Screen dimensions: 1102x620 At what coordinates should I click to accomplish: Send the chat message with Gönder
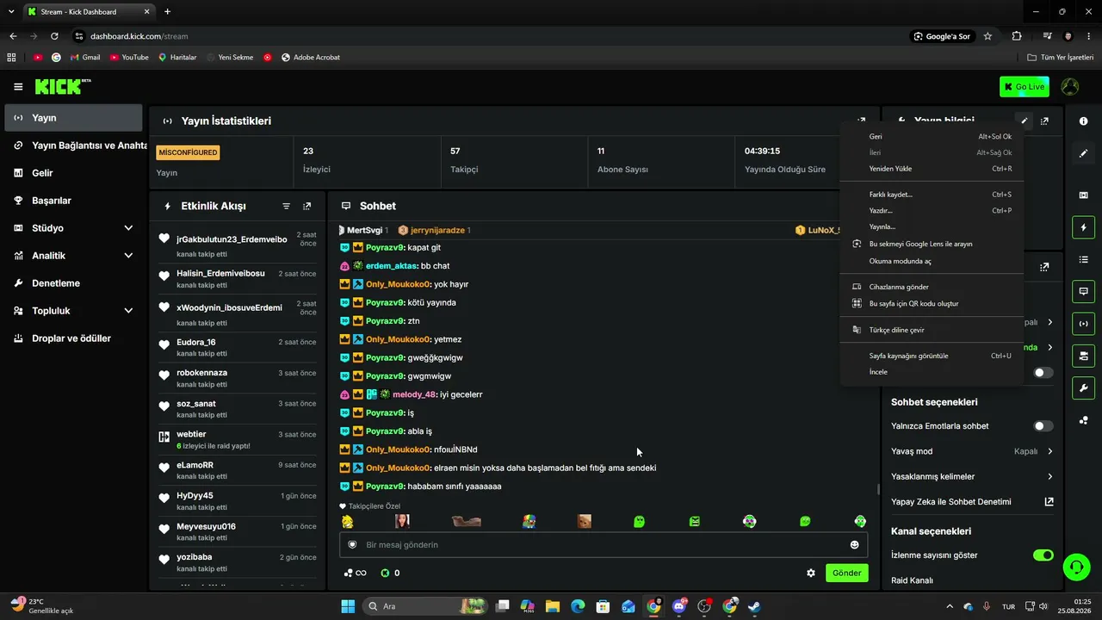coord(846,573)
